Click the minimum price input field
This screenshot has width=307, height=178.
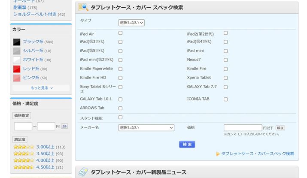click(23, 126)
